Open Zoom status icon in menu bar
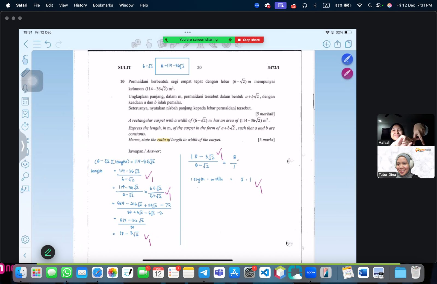This screenshot has height=284, width=437. click(257, 5)
